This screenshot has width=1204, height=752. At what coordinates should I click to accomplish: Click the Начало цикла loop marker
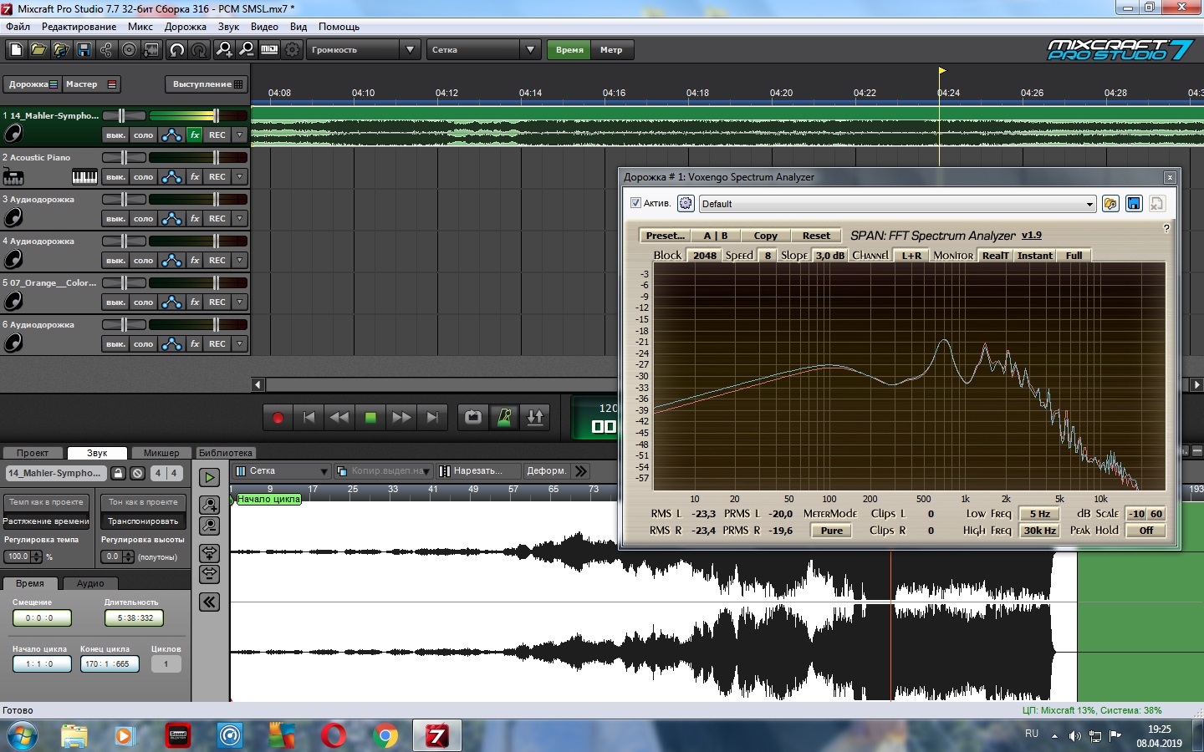268,499
